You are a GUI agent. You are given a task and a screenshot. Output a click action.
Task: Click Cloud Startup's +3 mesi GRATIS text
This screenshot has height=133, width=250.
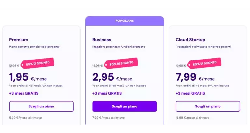(x=190, y=93)
